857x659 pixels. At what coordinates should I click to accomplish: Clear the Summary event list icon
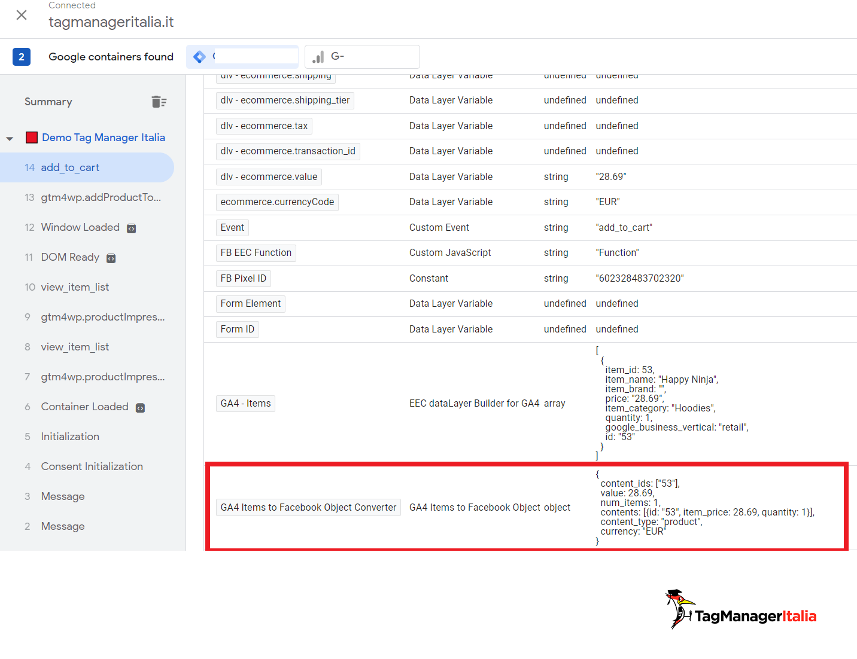pos(159,102)
